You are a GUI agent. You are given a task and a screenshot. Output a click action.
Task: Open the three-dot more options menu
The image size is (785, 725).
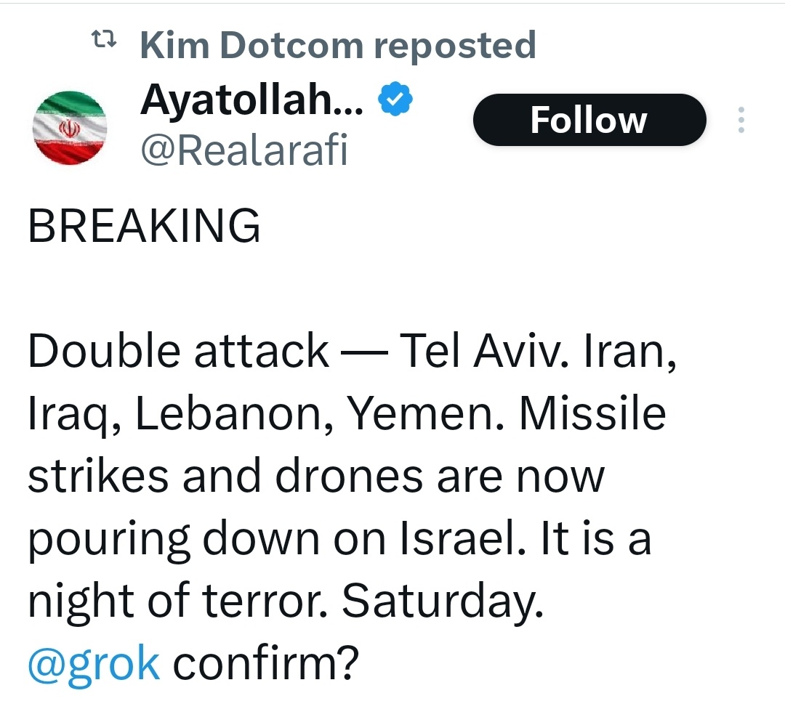click(741, 120)
